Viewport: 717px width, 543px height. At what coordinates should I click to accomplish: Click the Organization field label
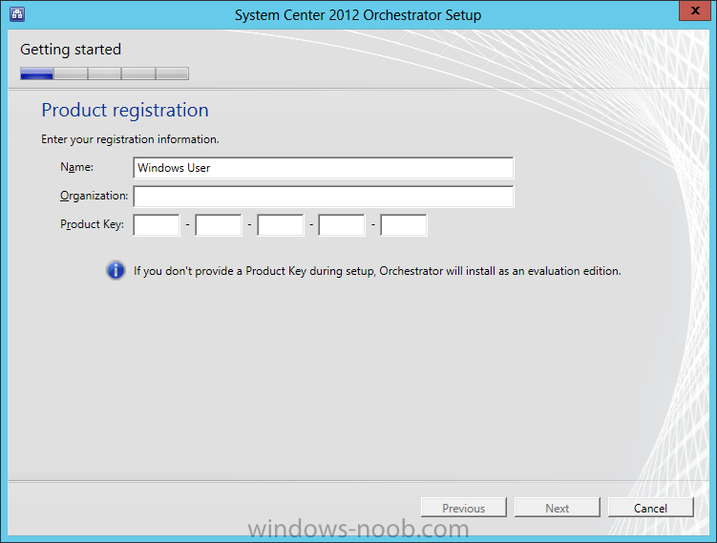94,196
